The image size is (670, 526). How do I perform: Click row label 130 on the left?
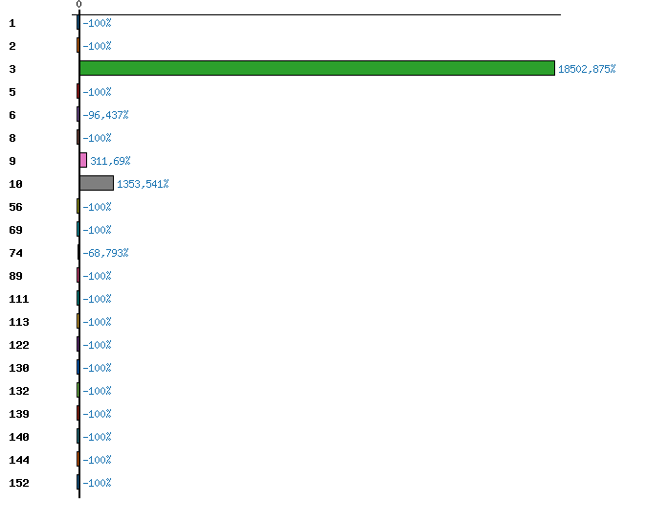click(x=19, y=368)
